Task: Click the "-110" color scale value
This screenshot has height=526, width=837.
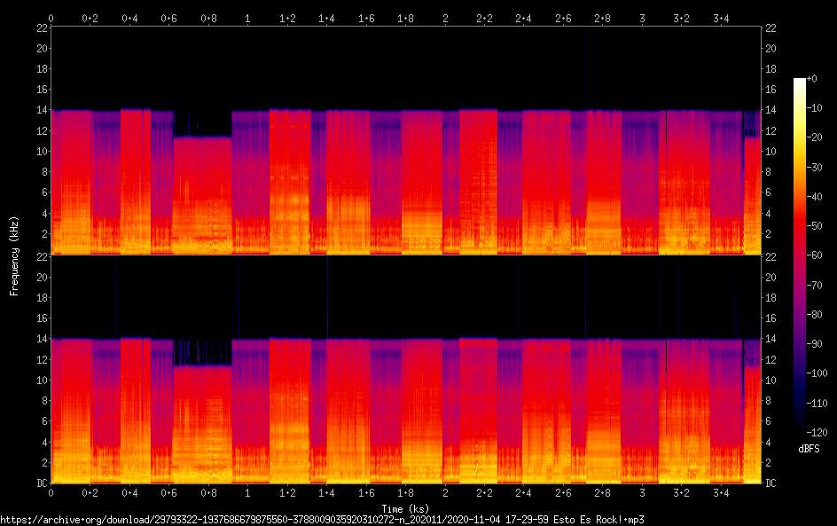Action: [817, 404]
